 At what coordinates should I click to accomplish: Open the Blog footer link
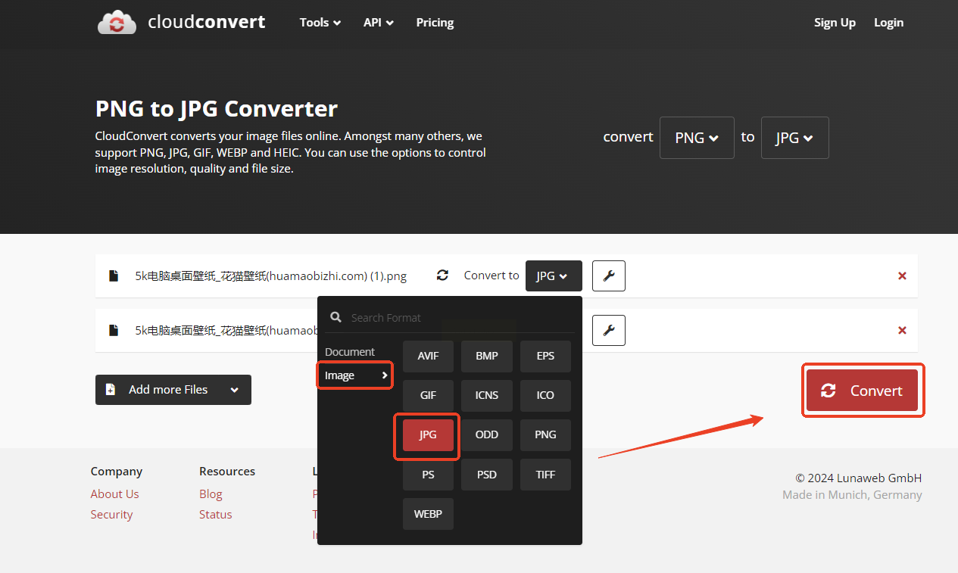click(x=211, y=494)
